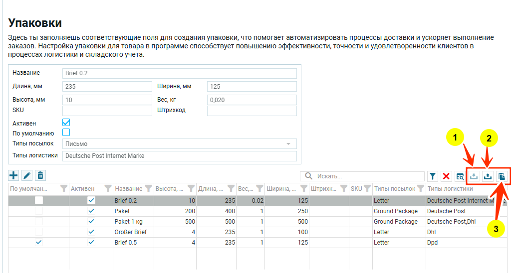Open filter on Название column header
This screenshot has width=511, height=273.
[x=148, y=189]
